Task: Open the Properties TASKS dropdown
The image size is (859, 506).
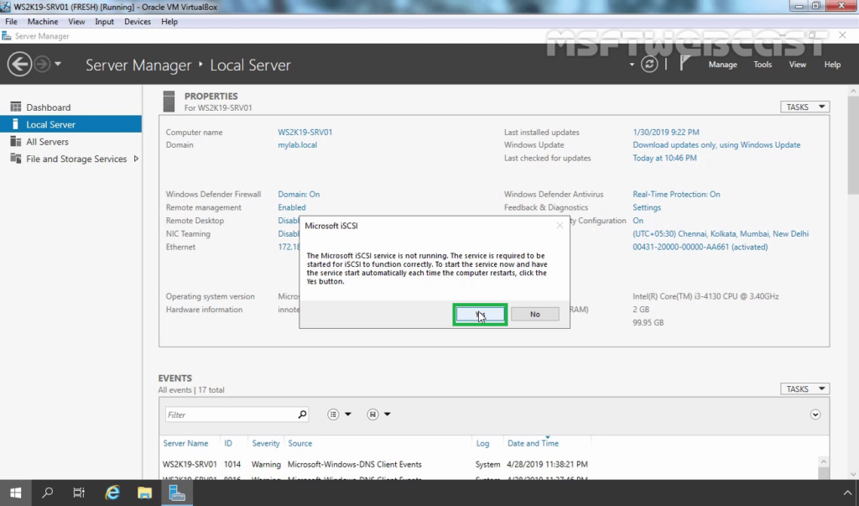Action: click(804, 107)
